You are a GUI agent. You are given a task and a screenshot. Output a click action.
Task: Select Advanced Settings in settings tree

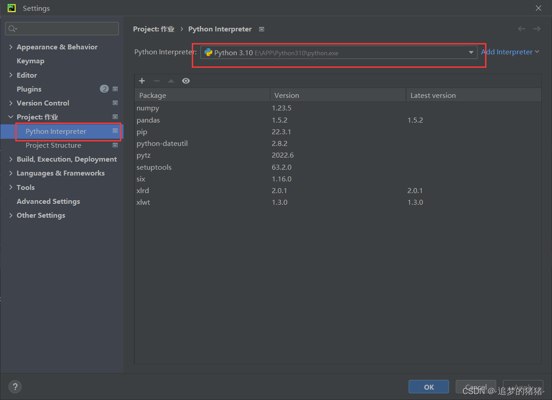[48, 201]
